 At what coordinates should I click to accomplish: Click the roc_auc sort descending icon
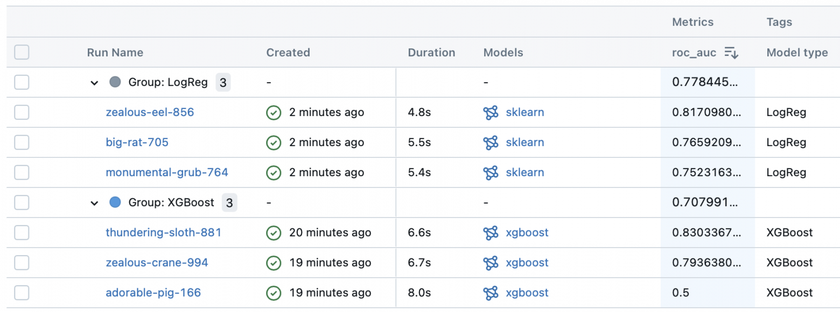point(731,53)
